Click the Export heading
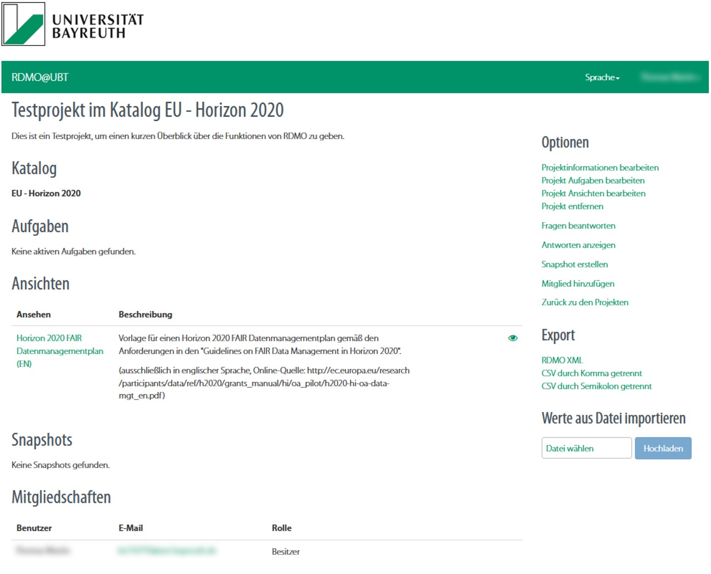Viewport: 711px width, 574px height. point(558,335)
